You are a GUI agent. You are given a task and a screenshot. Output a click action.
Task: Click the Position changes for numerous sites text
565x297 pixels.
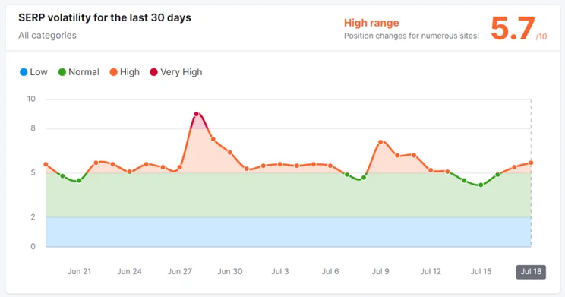[x=412, y=36]
